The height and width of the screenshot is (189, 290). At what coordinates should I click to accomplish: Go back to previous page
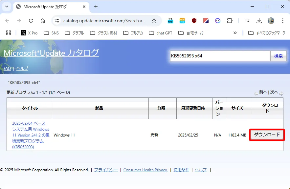pyautogui.click(x=8, y=21)
